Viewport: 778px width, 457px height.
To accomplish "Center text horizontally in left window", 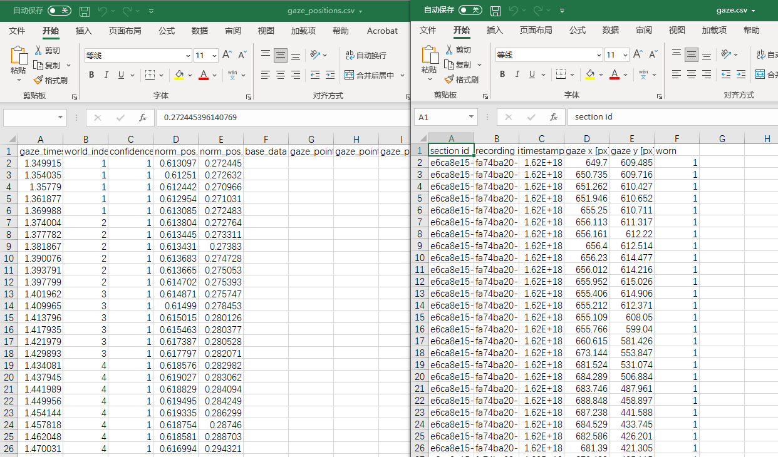I will click(x=281, y=75).
